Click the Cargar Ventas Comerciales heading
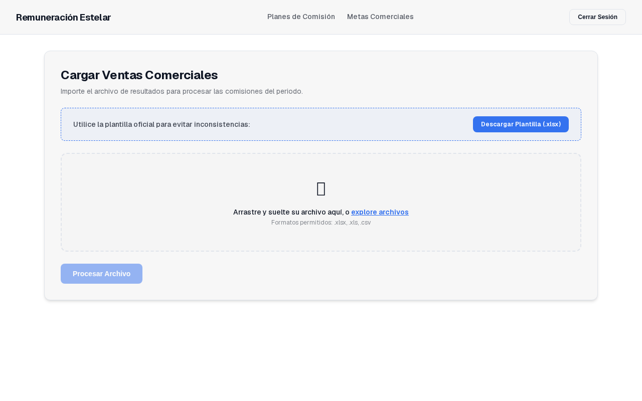Viewport: 642px width, 401px height. (139, 75)
